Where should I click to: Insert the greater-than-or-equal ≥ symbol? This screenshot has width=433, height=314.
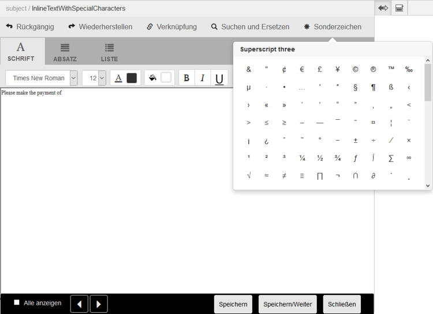click(x=284, y=122)
